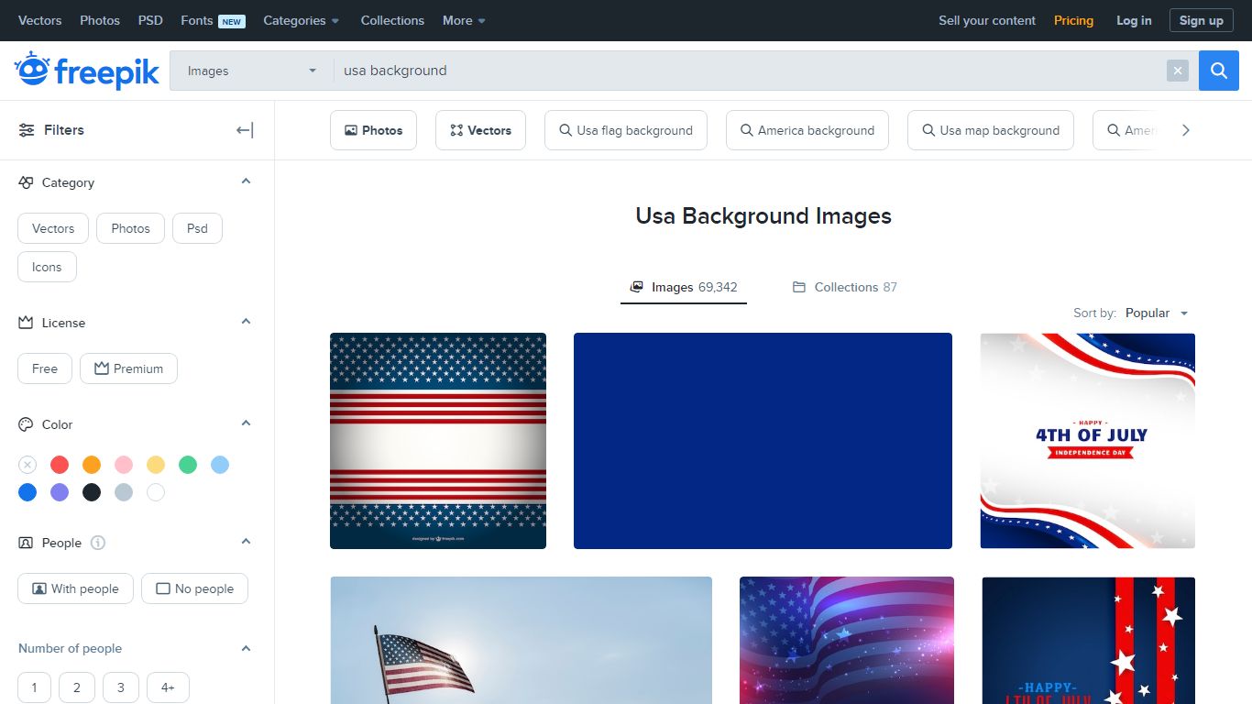Expand the More menu in top bar
The width and height of the screenshot is (1252, 704).
click(x=465, y=20)
